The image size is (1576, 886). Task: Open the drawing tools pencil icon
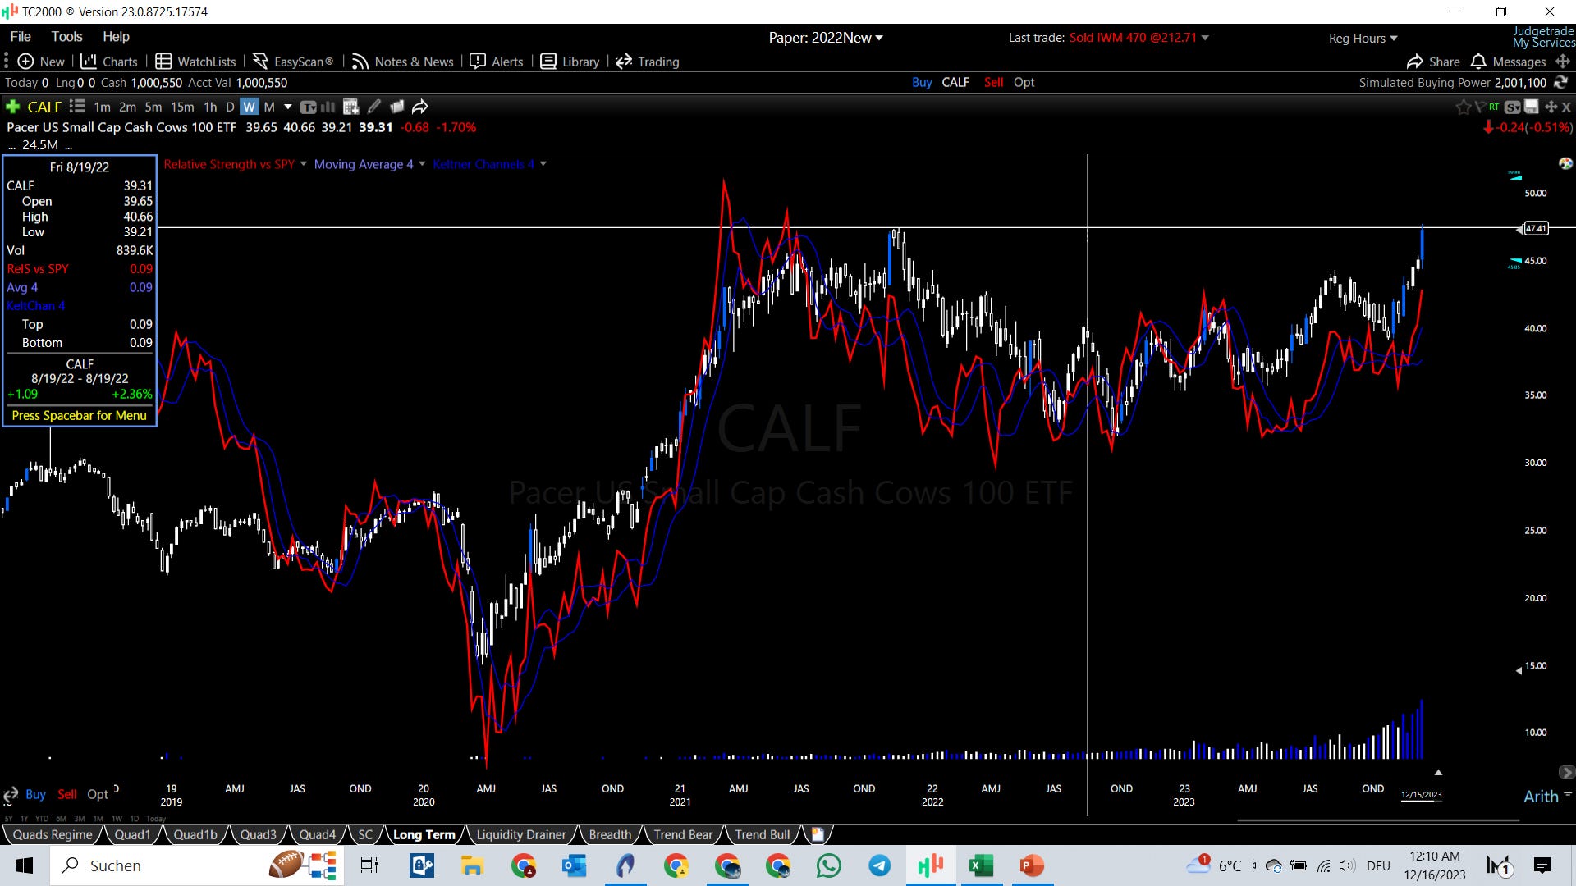pyautogui.click(x=374, y=107)
